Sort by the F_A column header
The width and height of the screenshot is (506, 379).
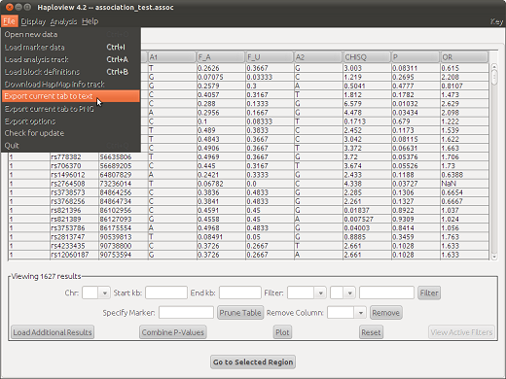pos(221,57)
